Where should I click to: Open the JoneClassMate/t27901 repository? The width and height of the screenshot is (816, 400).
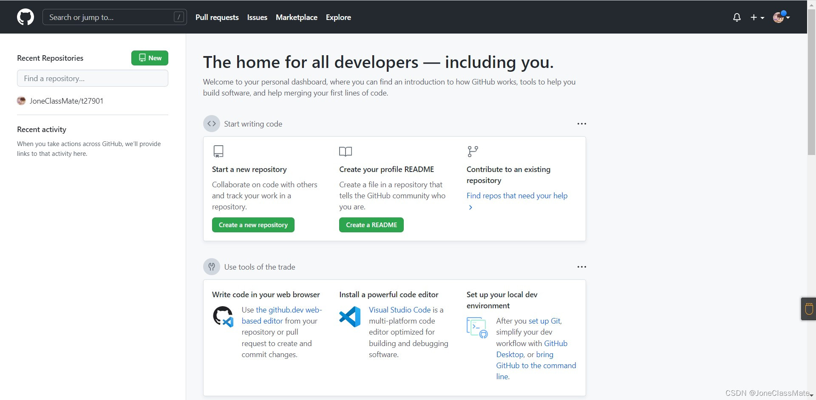click(66, 101)
